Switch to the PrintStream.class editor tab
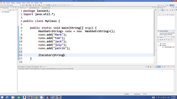This screenshot has width=177, height=99. click(x=35, y=8)
